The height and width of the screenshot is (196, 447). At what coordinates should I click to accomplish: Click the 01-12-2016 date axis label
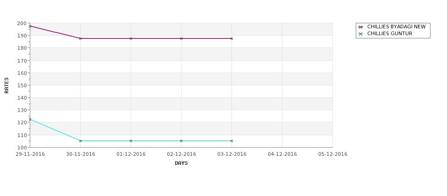point(131,154)
